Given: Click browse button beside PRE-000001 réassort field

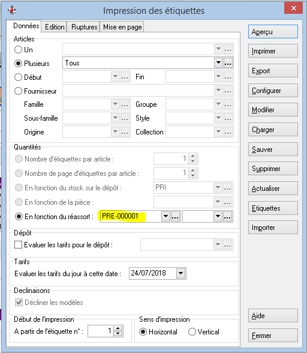Looking at the screenshot, I should 175,217.
